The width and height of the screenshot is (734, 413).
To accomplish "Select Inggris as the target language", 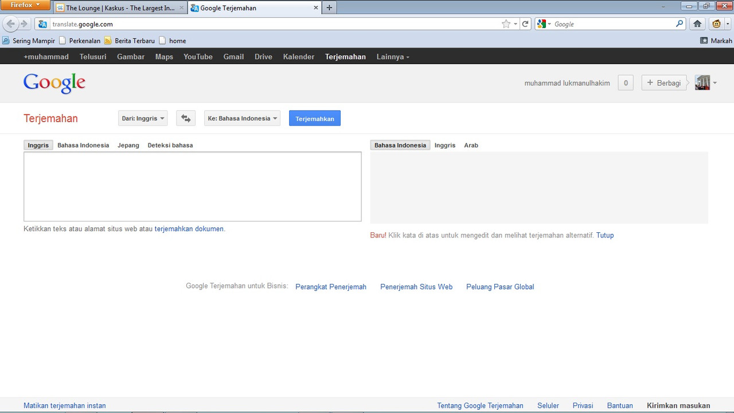I will (445, 145).
